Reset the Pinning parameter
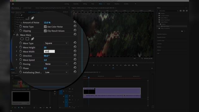This screenshot has width=199, height=112. click(75, 63)
